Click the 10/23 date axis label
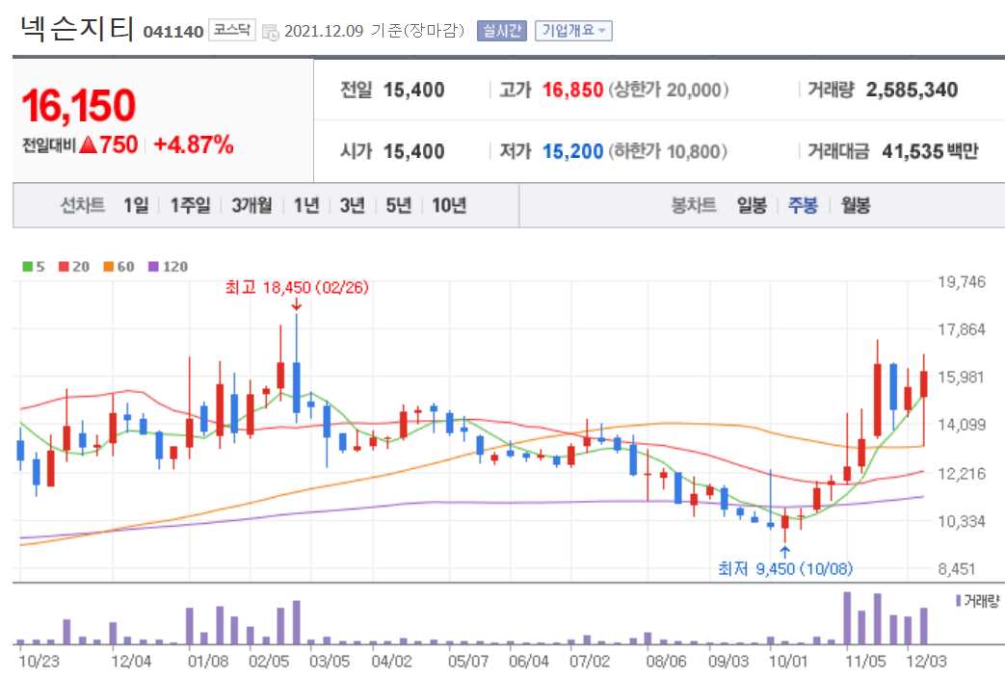Image resolution: width=1005 pixels, height=679 pixels. [x=40, y=661]
